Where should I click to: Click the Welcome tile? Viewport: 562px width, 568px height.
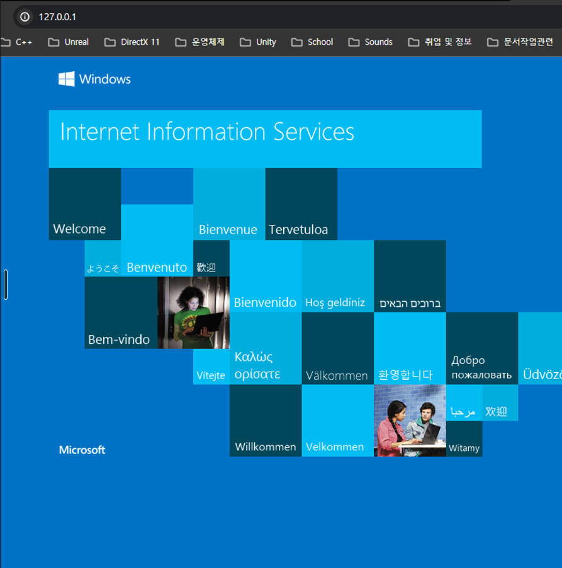(85, 204)
